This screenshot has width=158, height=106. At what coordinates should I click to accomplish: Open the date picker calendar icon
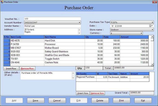(150, 26)
